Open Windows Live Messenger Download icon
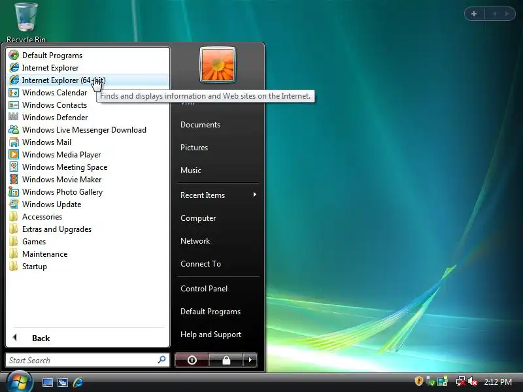 (14, 129)
